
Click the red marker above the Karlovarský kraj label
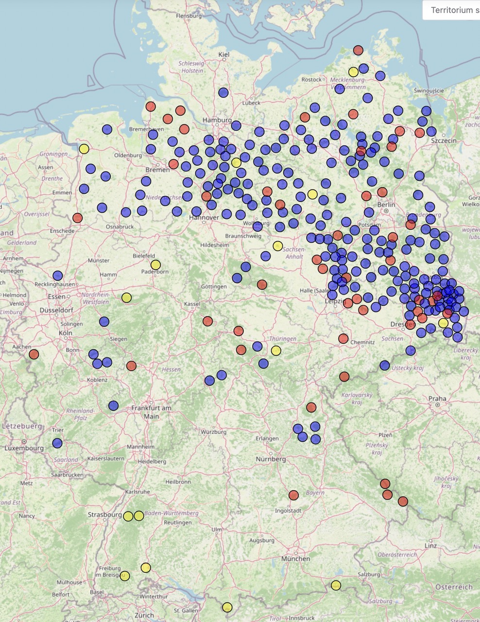(344, 376)
